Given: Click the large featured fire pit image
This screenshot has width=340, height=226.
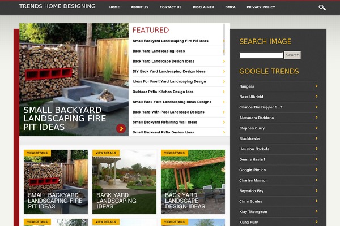Looking at the screenshot, I should 74,80.
